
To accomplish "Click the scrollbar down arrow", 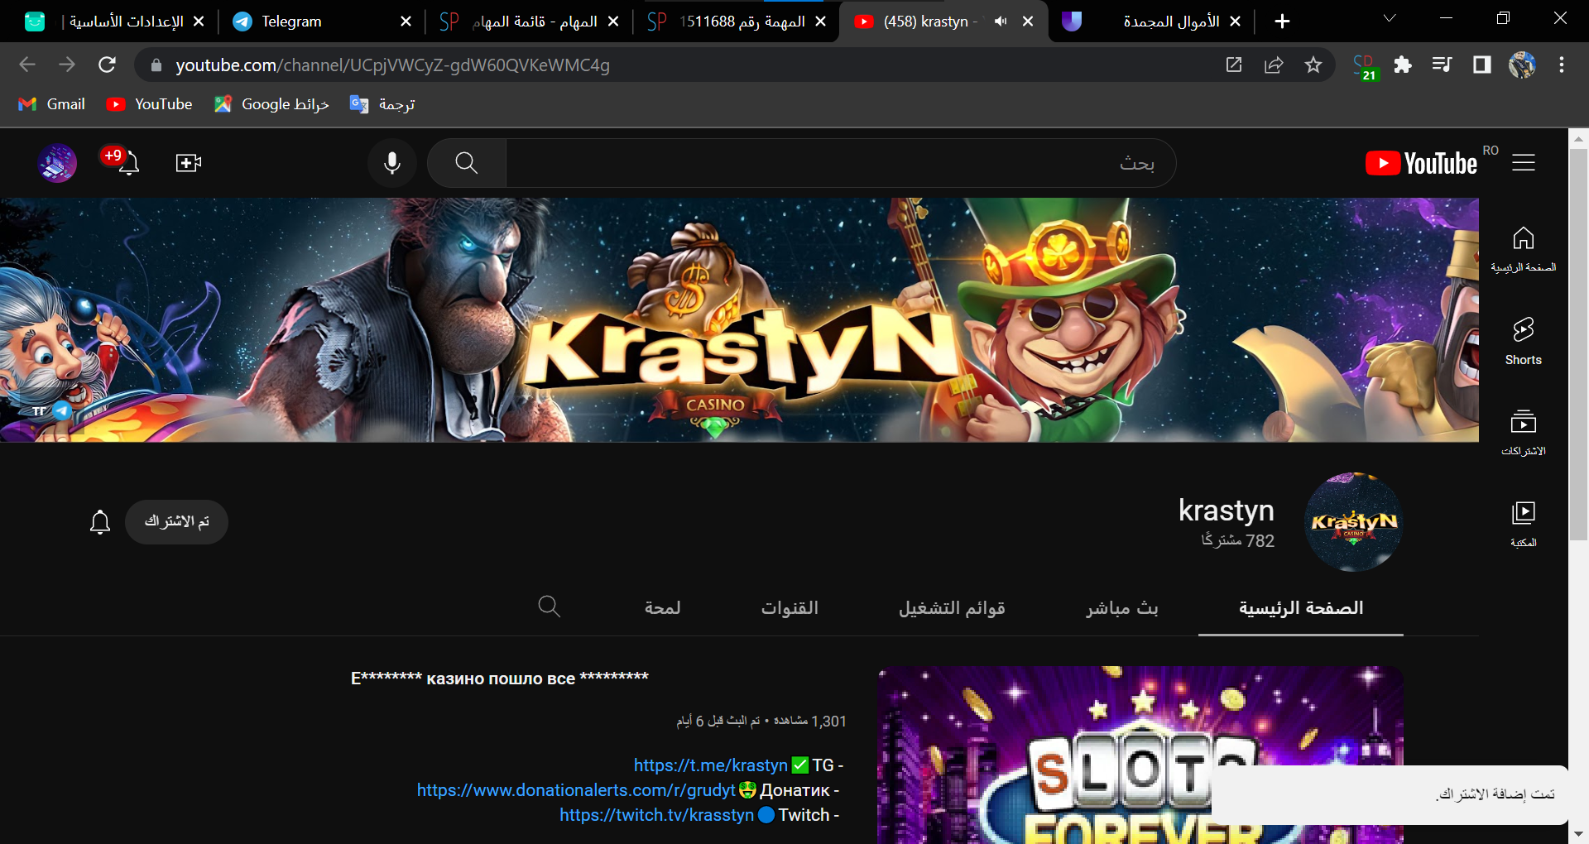I will [x=1578, y=834].
